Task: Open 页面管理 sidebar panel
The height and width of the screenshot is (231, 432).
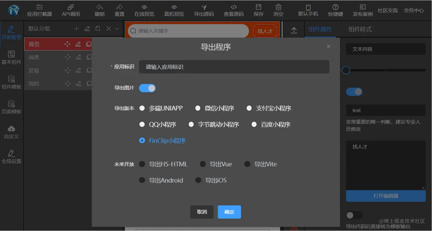Action: tap(11, 33)
